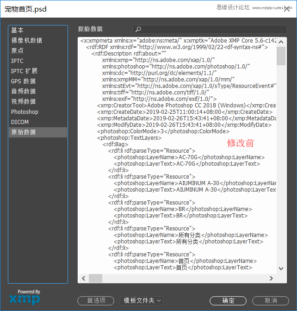297x311 pixels.
Task: Open the GPS 数据 section
Action: tap(37, 81)
